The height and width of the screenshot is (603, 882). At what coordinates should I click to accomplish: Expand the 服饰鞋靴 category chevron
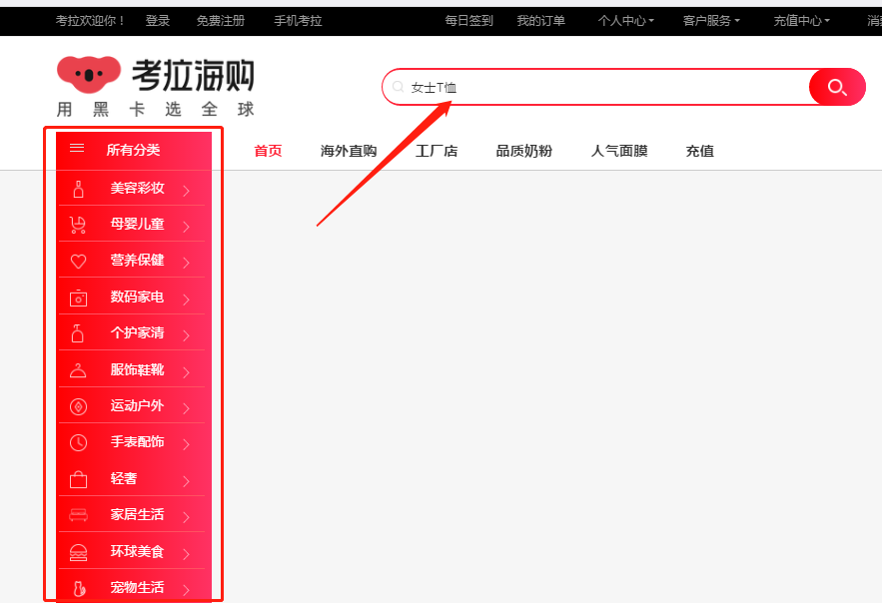coord(186,372)
